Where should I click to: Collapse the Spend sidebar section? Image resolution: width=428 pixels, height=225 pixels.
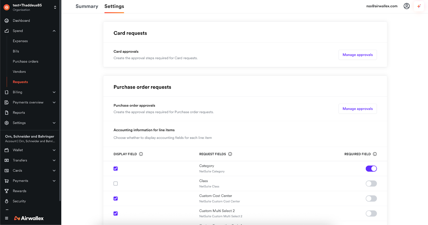point(54,31)
